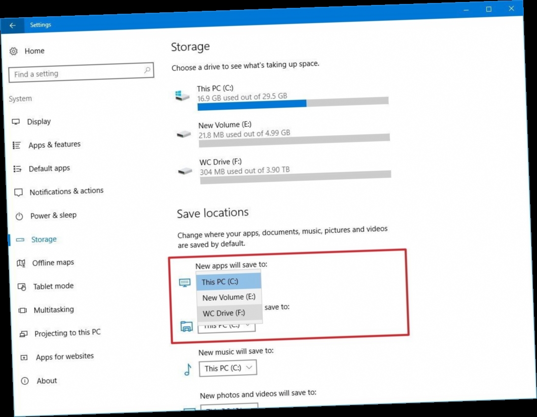Screen dimensions: 537x417
Task: Choose New Volume (E:) as apps save location
Action: (x=228, y=297)
